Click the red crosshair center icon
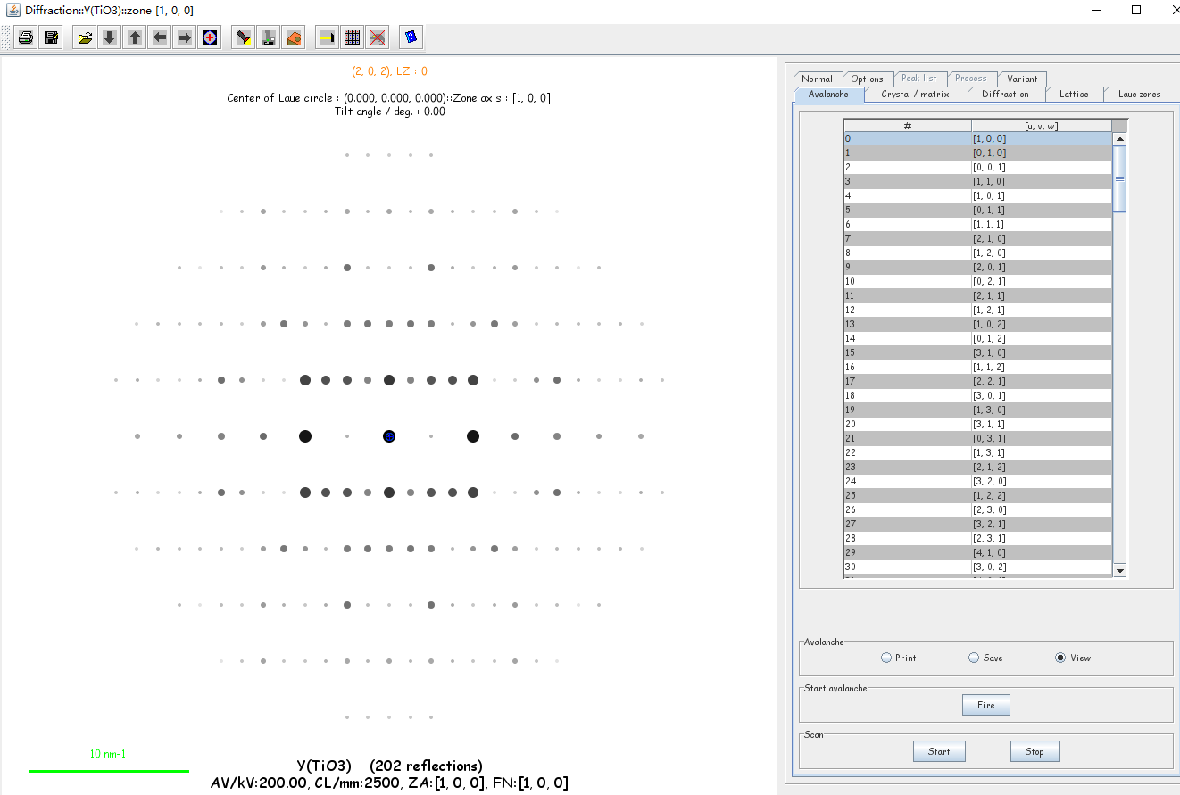 (x=210, y=37)
